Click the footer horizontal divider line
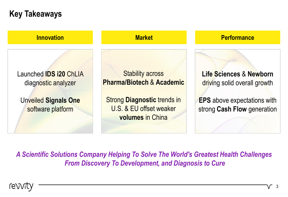The height and width of the screenshot is (197, 288). (x=152, y=185)
